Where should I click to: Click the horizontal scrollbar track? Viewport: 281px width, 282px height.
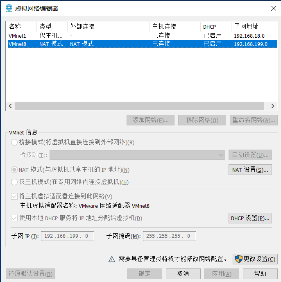click(139, 106)
